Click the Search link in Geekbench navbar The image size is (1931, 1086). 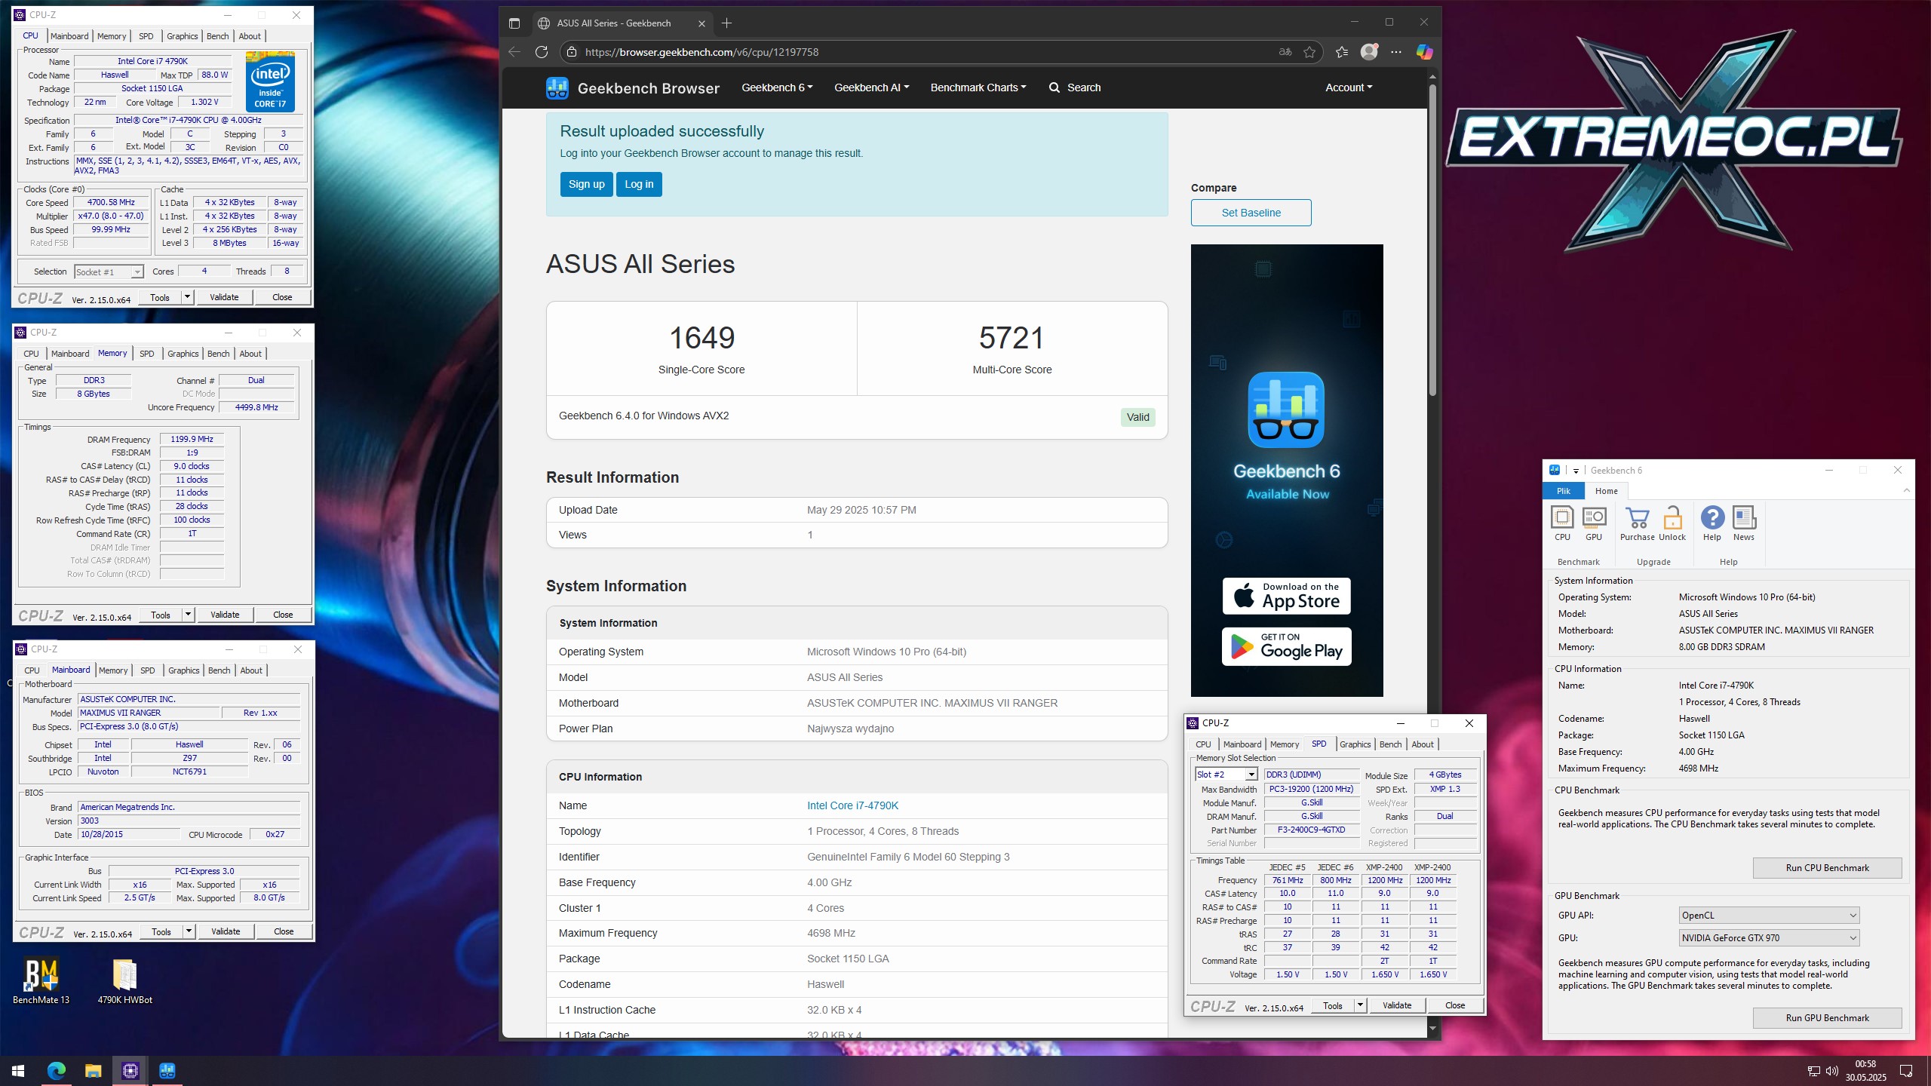pyautogui.click(x=1074, y=87)
